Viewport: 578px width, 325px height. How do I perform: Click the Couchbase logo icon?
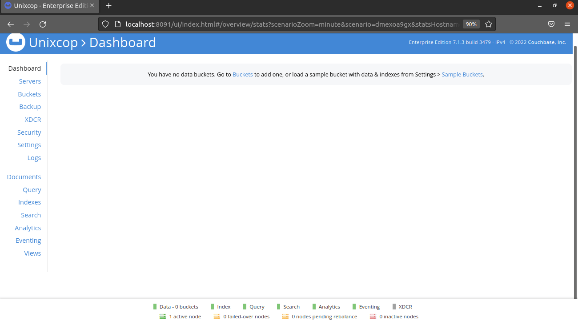click(x=16, y=43)
